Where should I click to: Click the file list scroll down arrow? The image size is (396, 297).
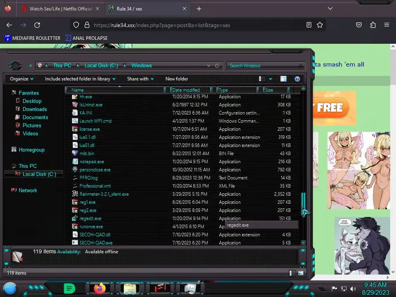[x=303, y=242]
